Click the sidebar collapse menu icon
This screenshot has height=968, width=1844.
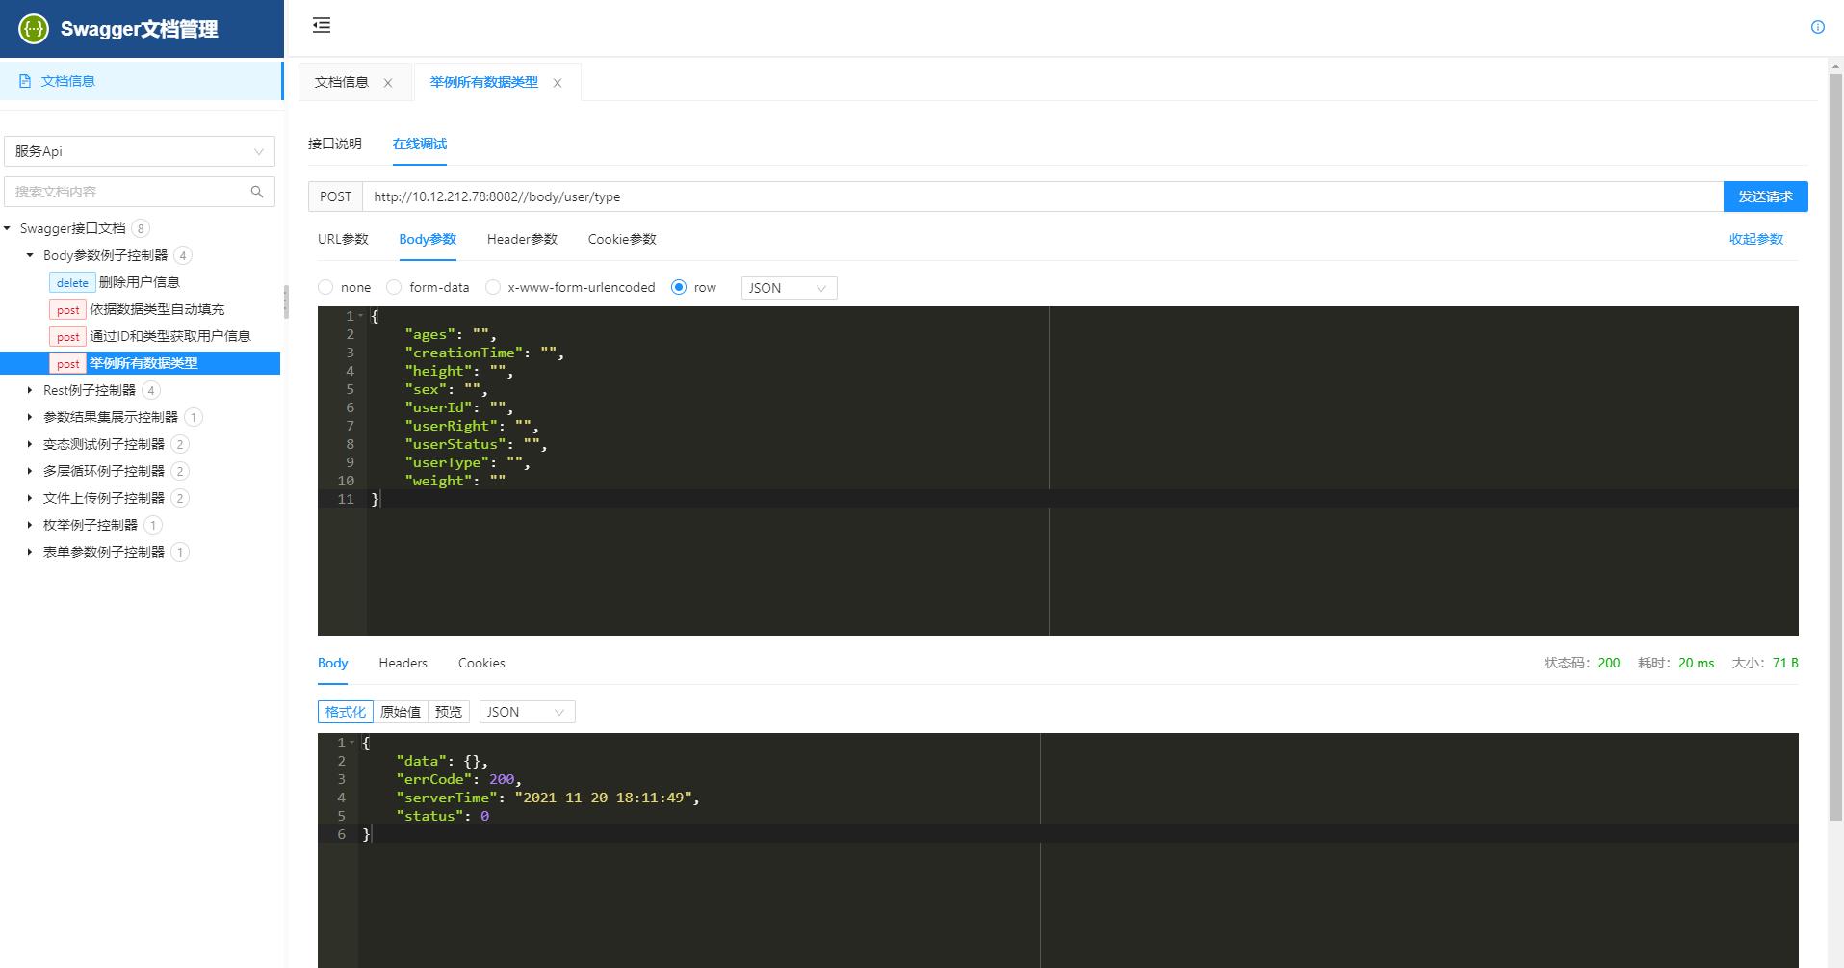click(x=322, y=26)
